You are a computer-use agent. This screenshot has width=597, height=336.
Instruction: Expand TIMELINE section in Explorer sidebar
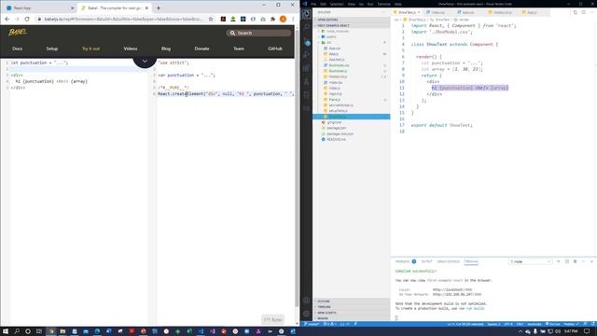click(351, 307)
